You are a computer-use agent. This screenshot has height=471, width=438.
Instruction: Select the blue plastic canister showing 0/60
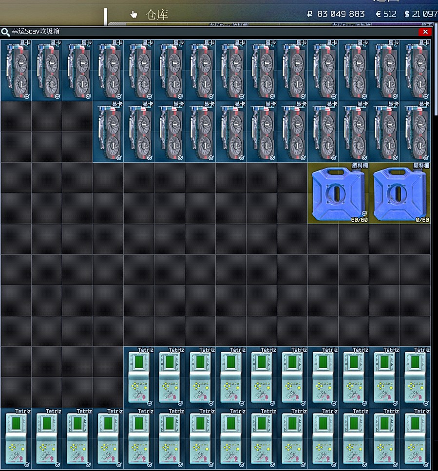400,193
